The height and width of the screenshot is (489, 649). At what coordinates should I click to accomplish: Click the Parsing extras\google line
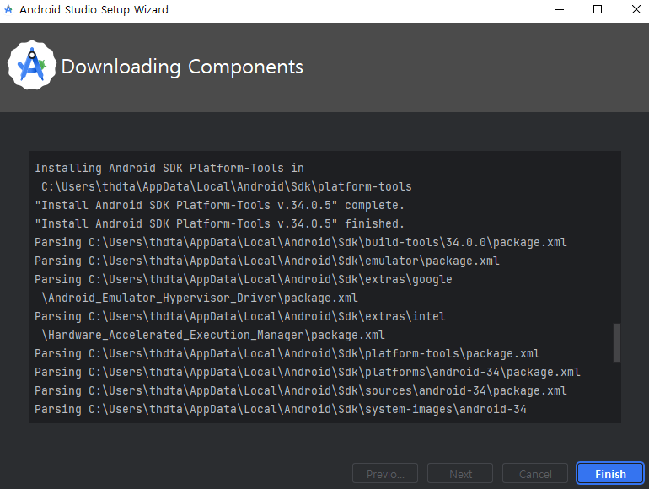[244, 279]
